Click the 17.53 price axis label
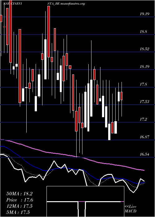This screenshot has height=217, width=155. click(144, 102)
